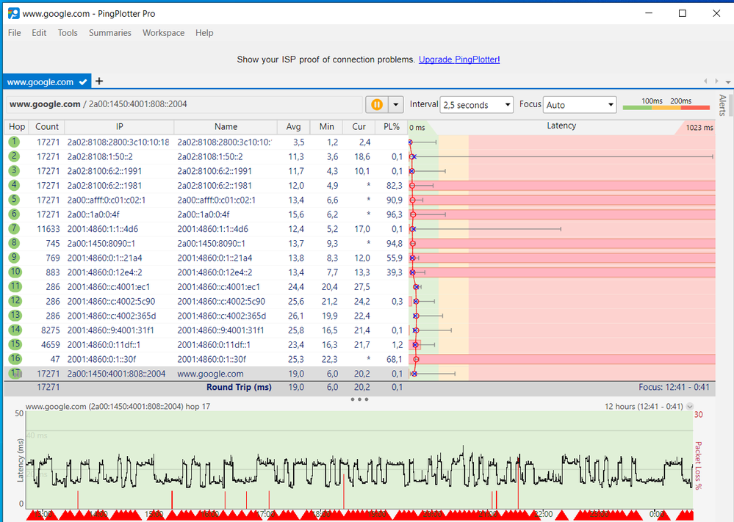Image resolution: width=734 pixels, height=522 pixels.
Task: Click the right tab-scroll arrow
Action: pos(715,81)
